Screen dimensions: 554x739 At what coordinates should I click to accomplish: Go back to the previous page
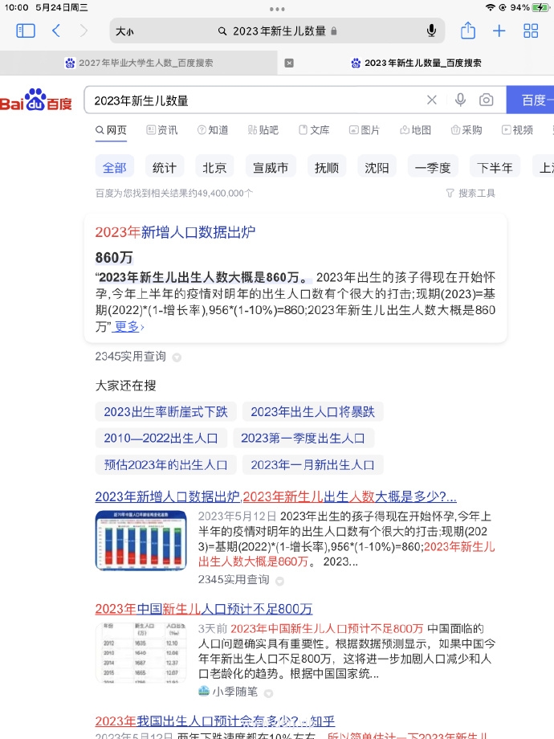coord(56,31)
